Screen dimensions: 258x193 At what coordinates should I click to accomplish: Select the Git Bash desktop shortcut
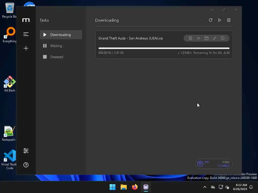[10, 84]
